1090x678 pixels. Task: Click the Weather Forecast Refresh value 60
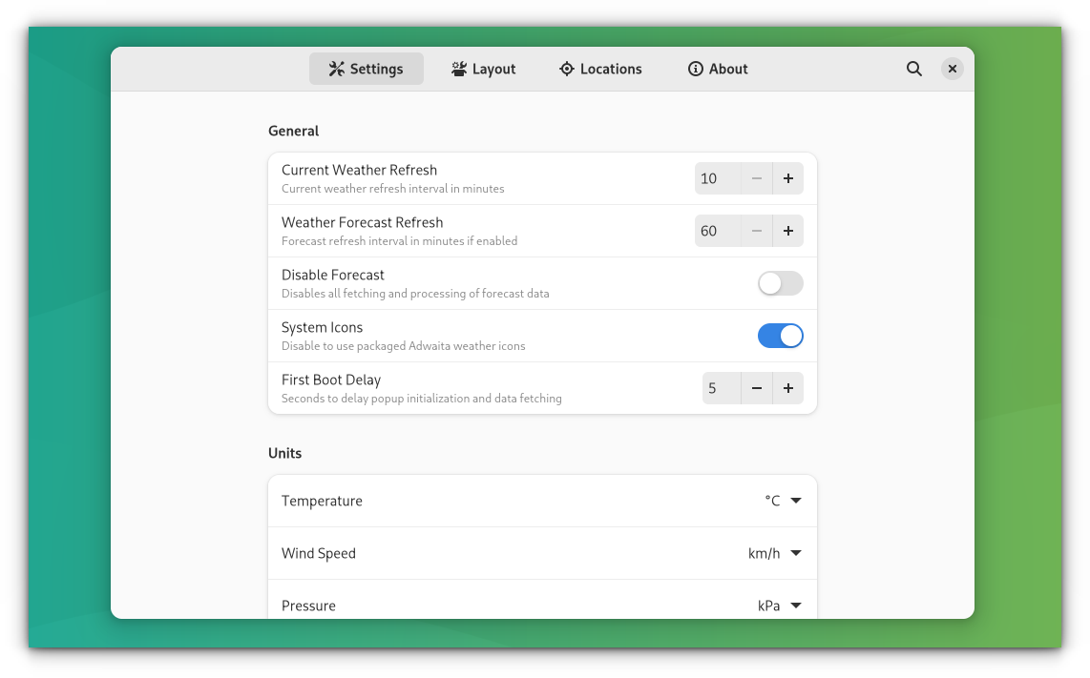[x=718, y=231]
